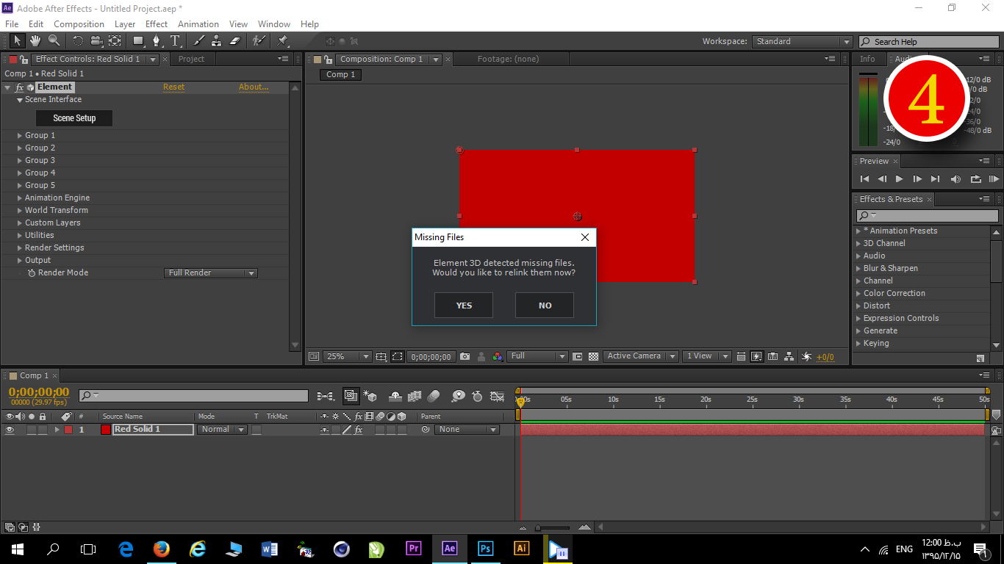Expand World Transform section

(x=20, y=210)
